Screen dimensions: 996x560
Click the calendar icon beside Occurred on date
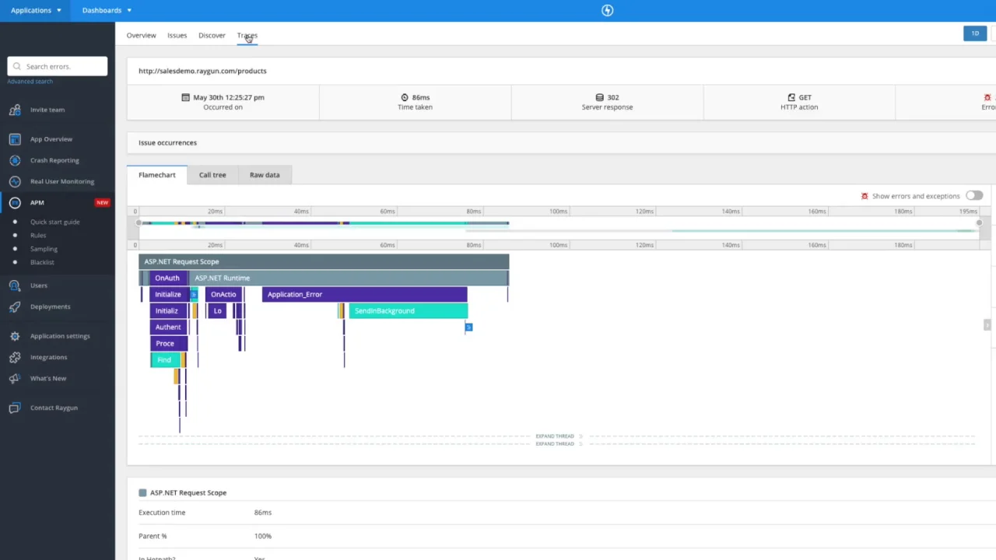point(185,97)
